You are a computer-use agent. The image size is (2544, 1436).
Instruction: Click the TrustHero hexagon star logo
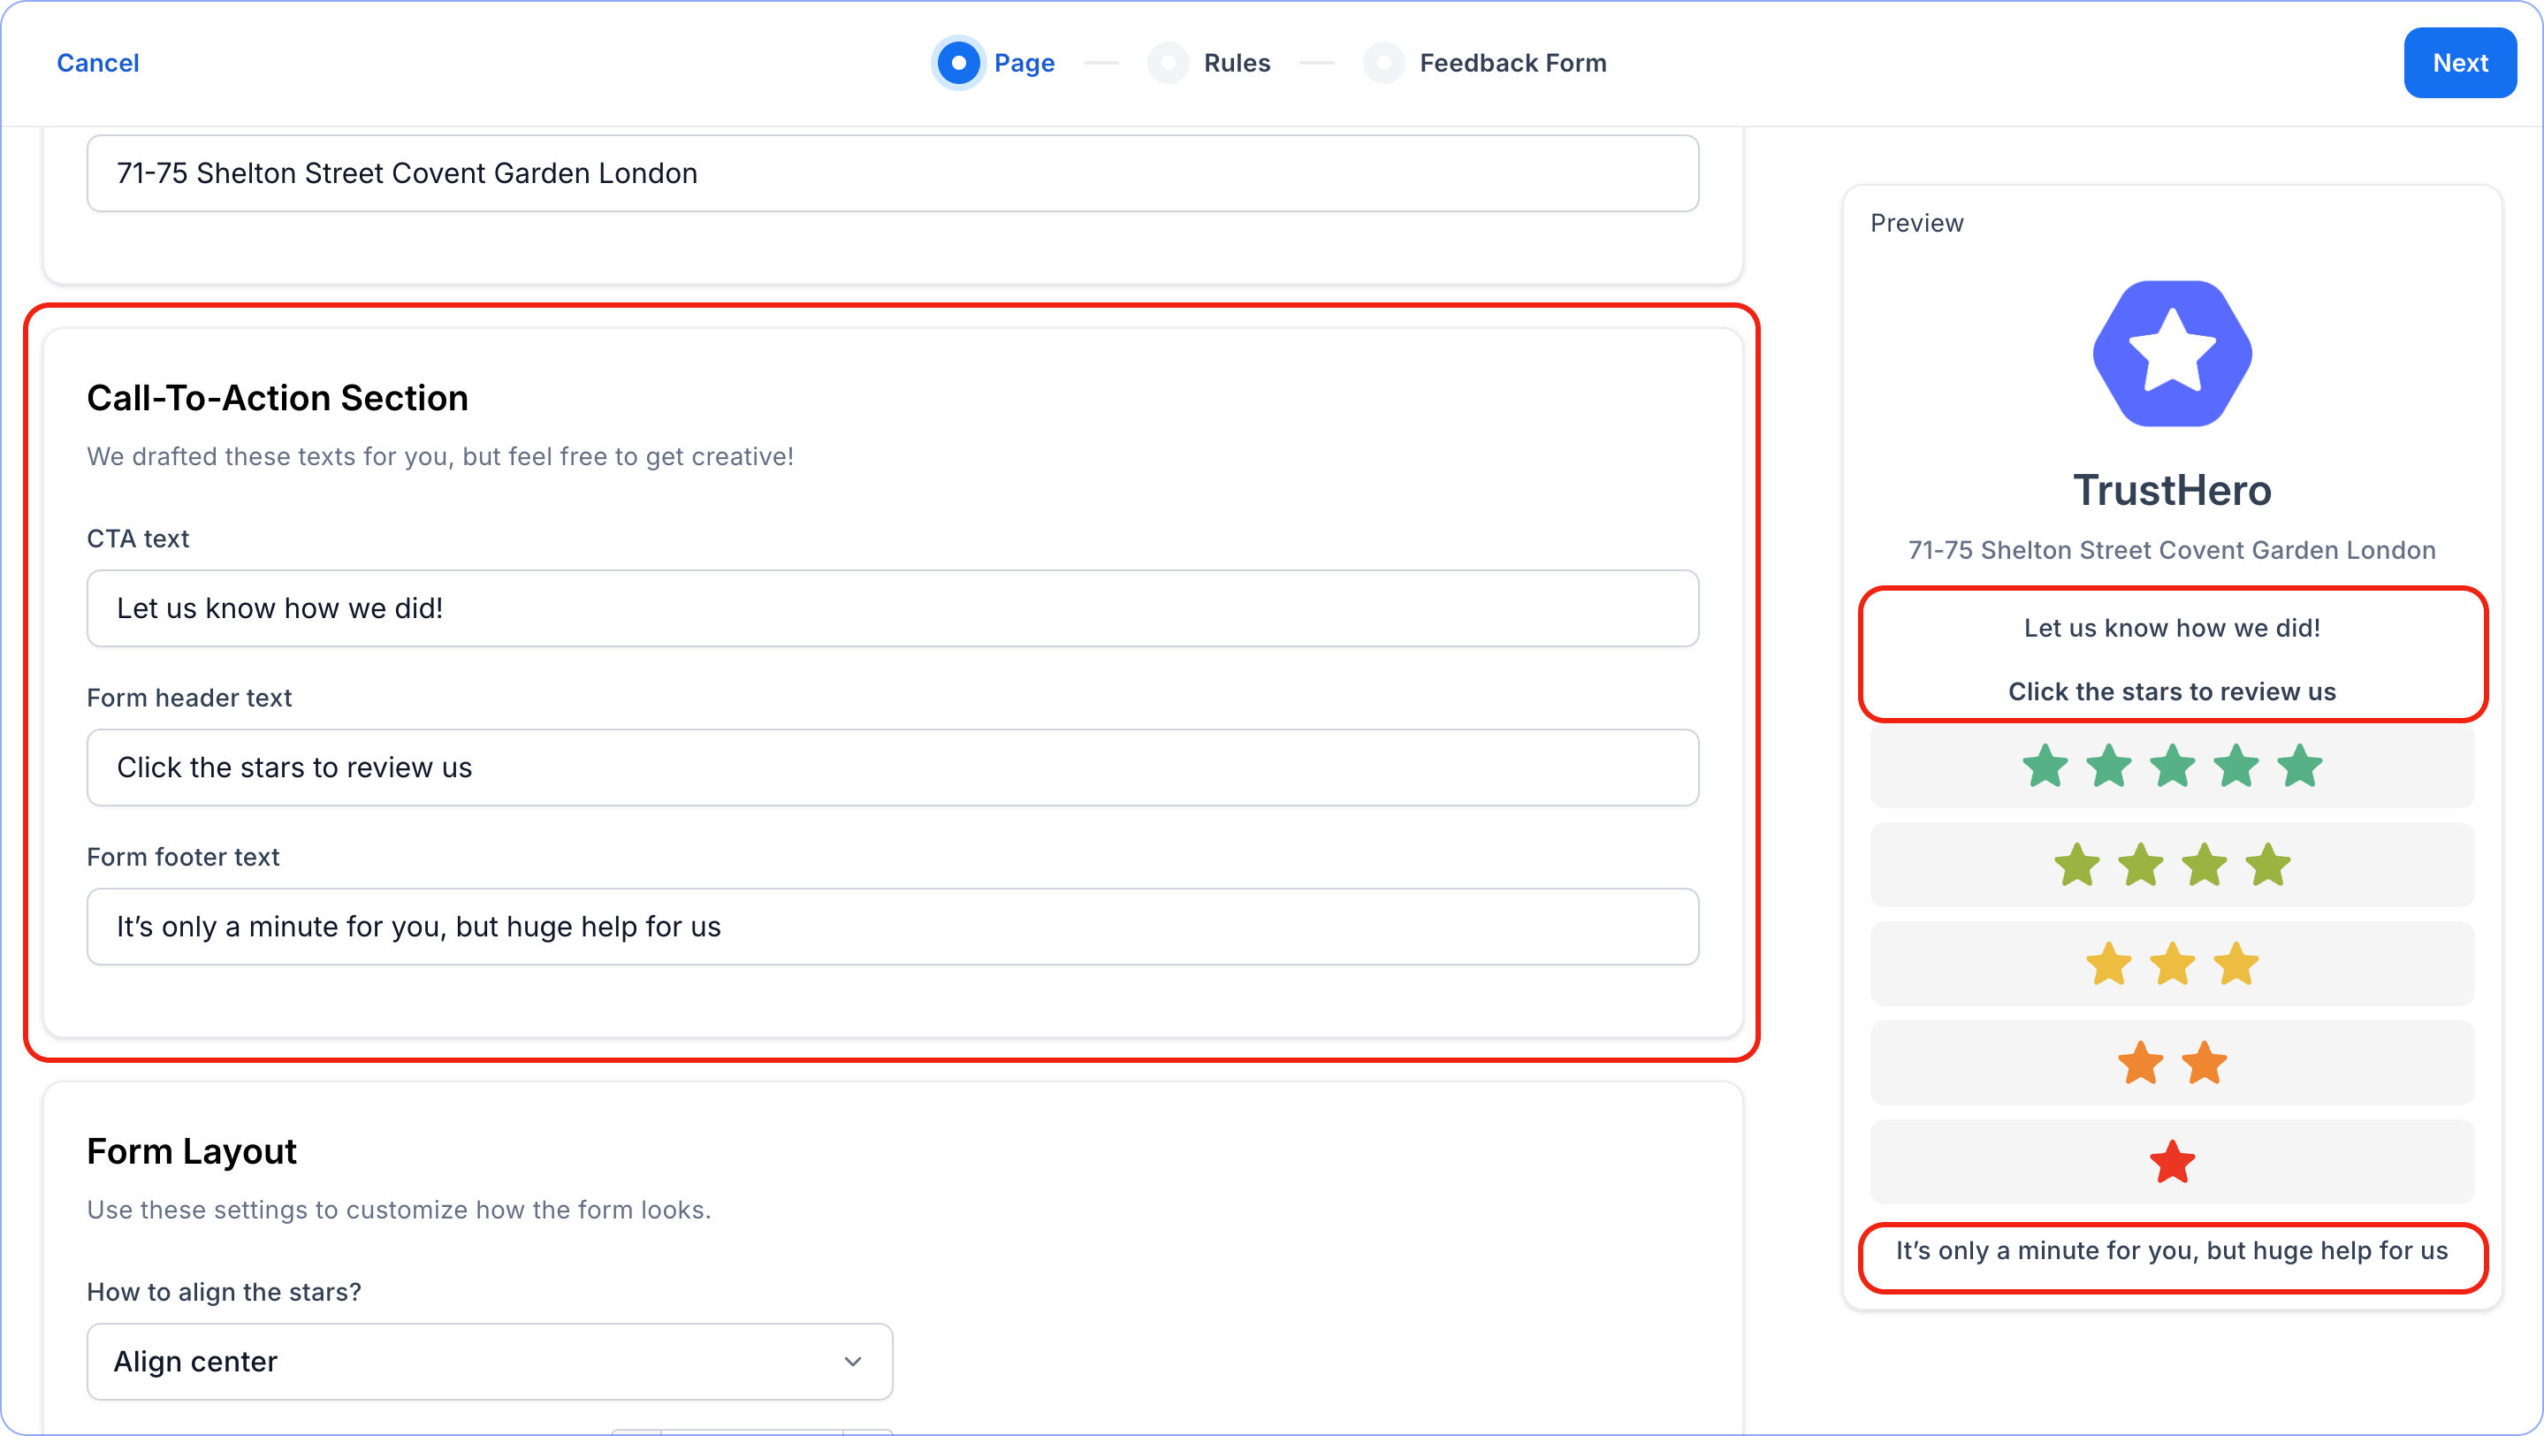(x=2172, y=354)
